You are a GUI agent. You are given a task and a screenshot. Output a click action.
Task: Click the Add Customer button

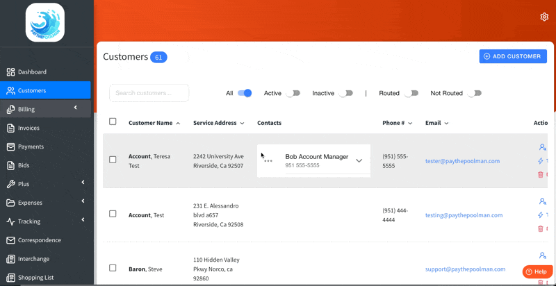[x=513, y=56]
